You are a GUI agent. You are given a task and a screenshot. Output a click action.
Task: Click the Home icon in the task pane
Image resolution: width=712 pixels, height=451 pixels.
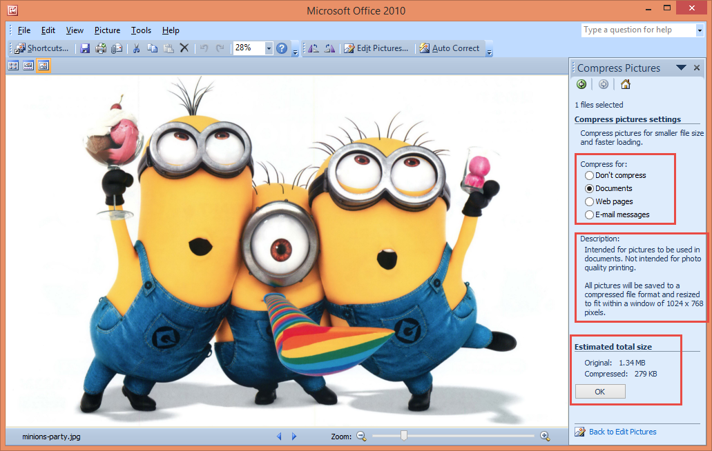click(x=625, y=84)
